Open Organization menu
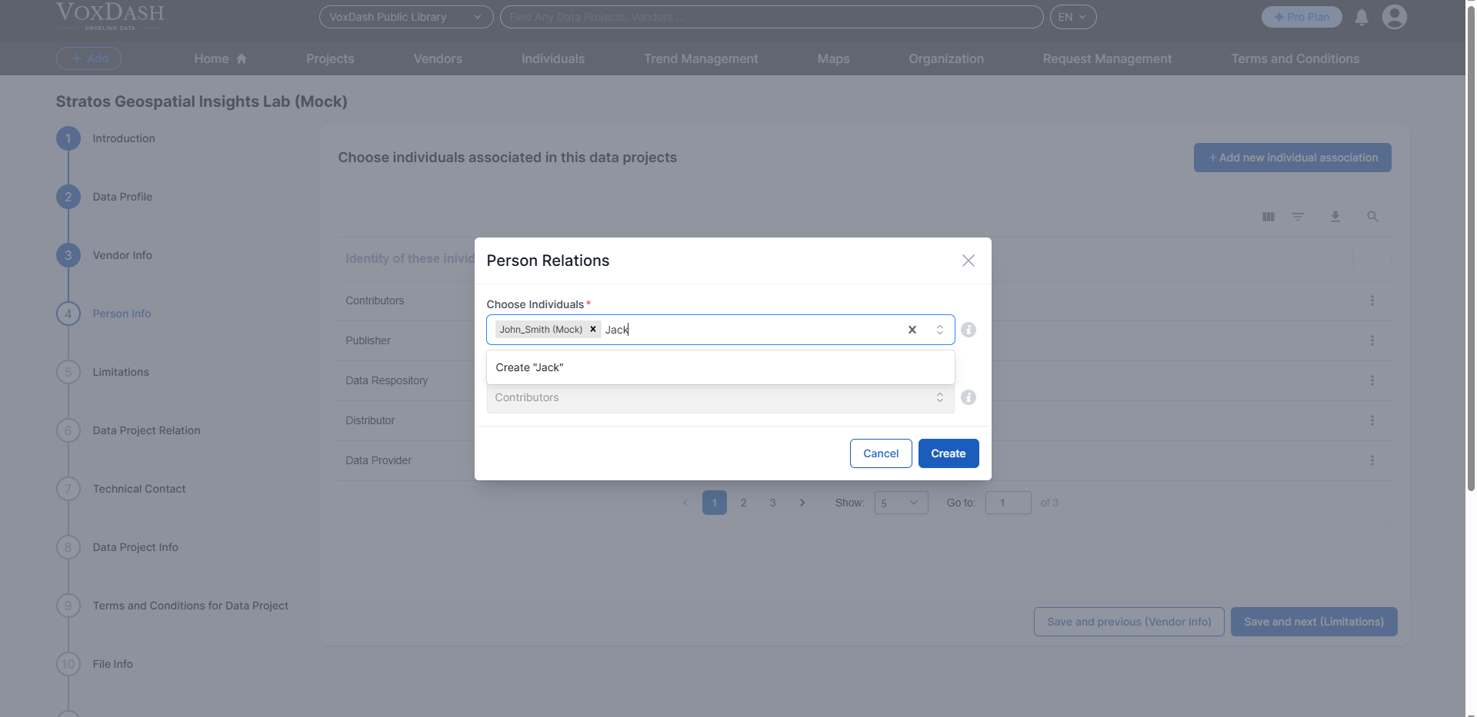This screenshot has height=717, width=1477. [x=945, y=58]
